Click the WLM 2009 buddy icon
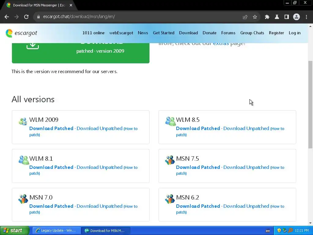This screenshot has width=313, height=235. pyautogui.click(x=23, y=121)
